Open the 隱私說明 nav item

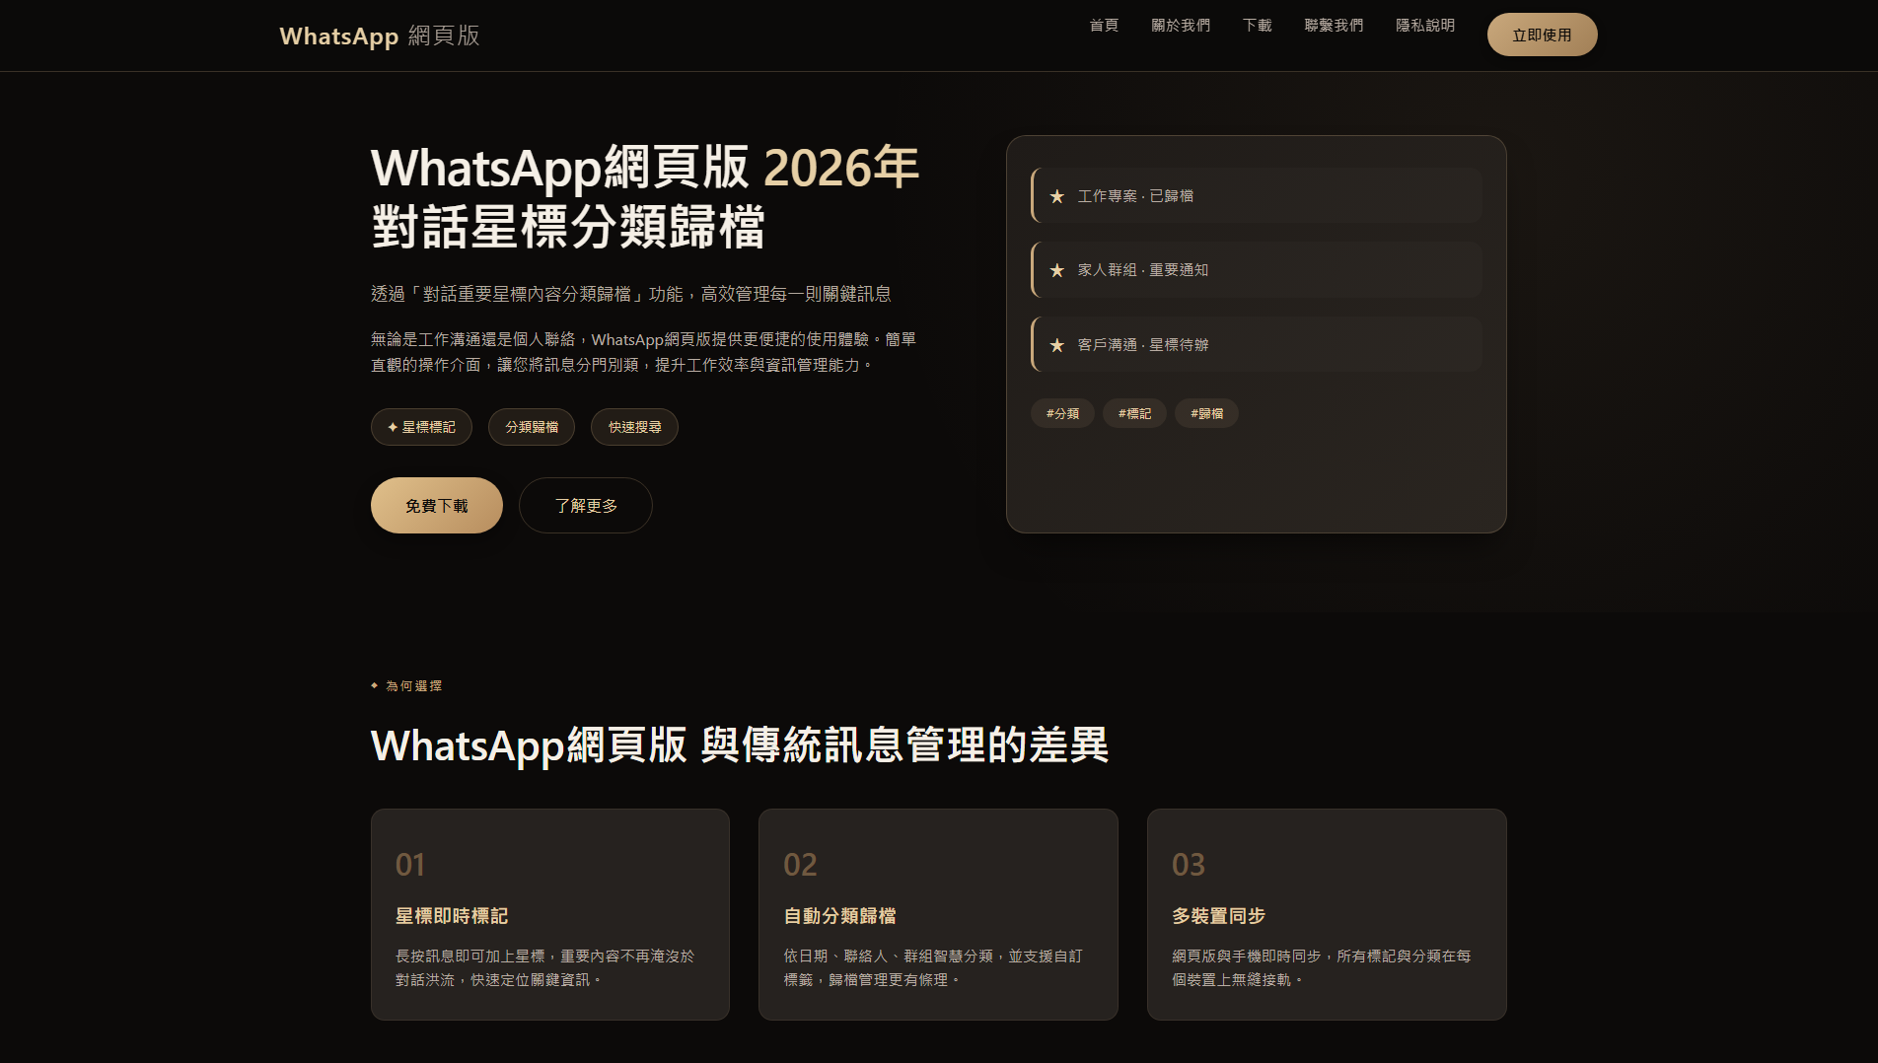[1425, 26]
